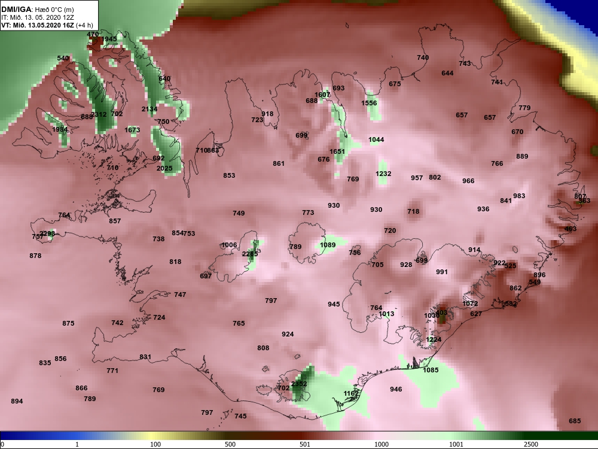
Task: Select the 773 map value
Action: coord(308,213)
